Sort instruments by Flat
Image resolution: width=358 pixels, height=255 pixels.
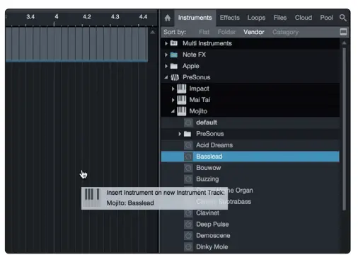click(x=204, y=32)
